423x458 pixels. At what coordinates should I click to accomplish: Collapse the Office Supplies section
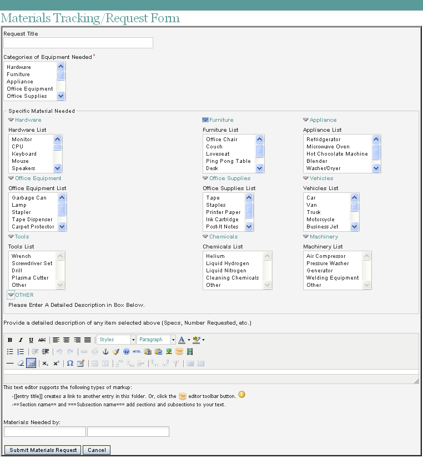point(205,178)
